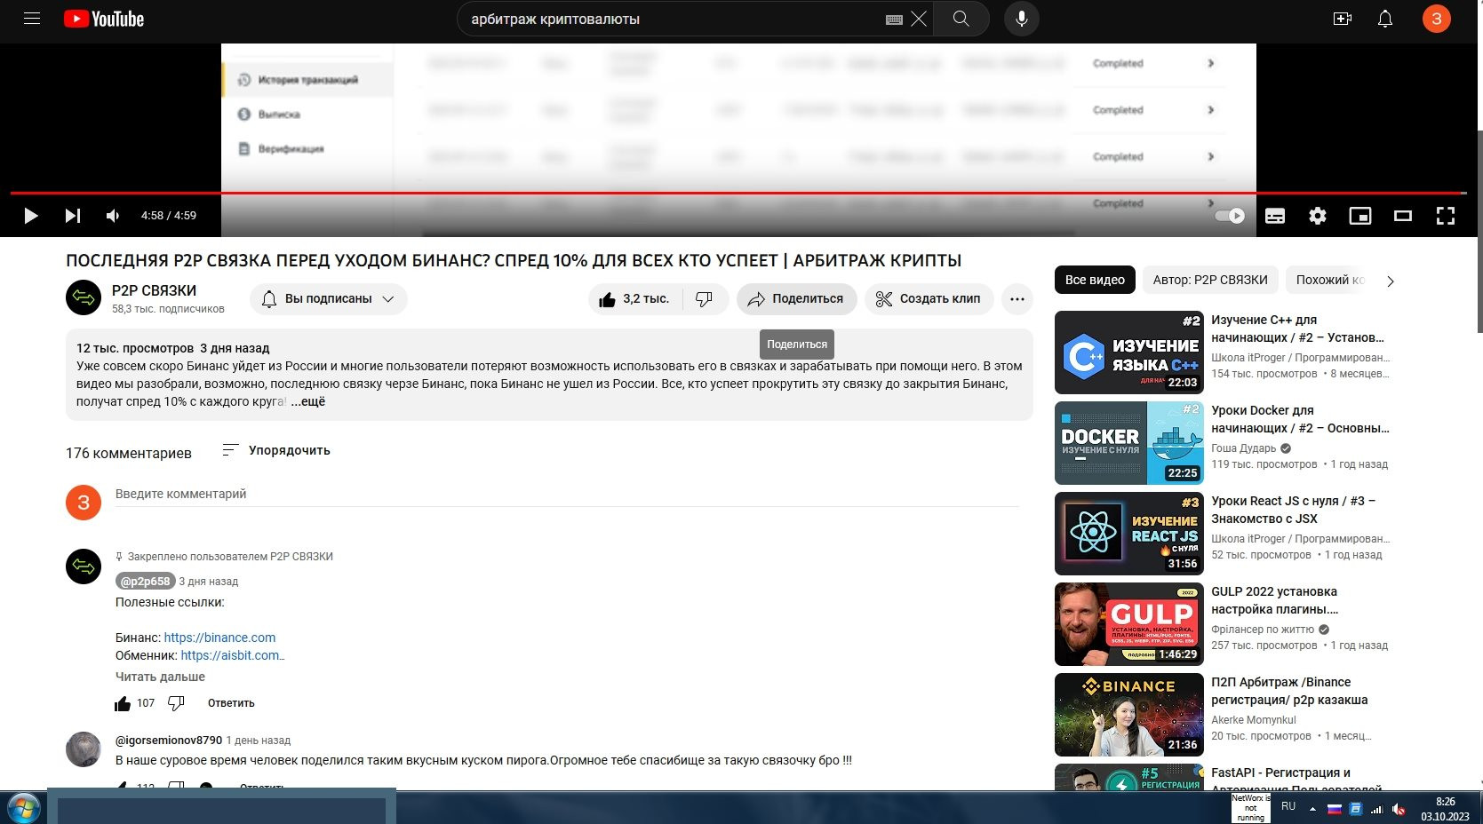
Task: Open the Упорядочить sort comments menu
Action: [276, 450]
